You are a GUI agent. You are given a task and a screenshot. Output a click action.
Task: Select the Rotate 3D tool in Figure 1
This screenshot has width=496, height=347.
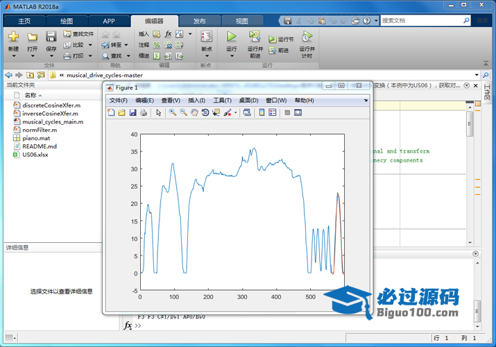(x=205, y=112)
